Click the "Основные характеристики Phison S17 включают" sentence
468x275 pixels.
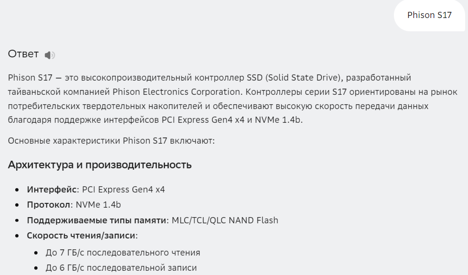click(x=111, y=141)
